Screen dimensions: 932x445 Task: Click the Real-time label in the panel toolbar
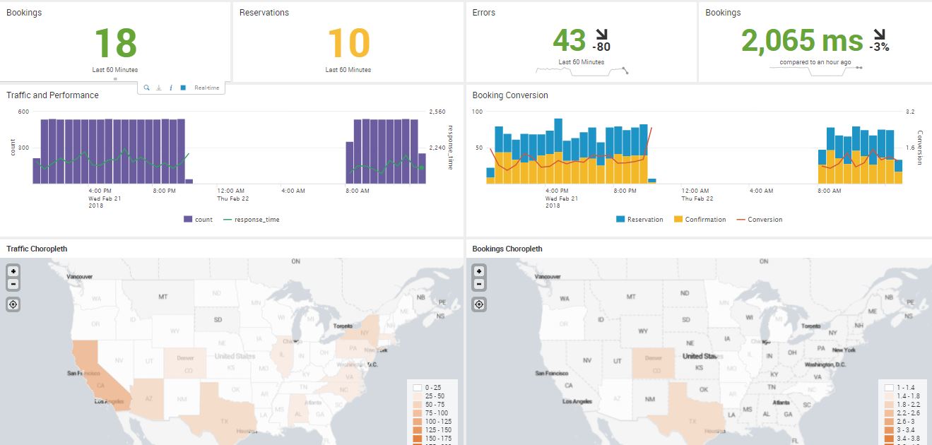point(207,88)
